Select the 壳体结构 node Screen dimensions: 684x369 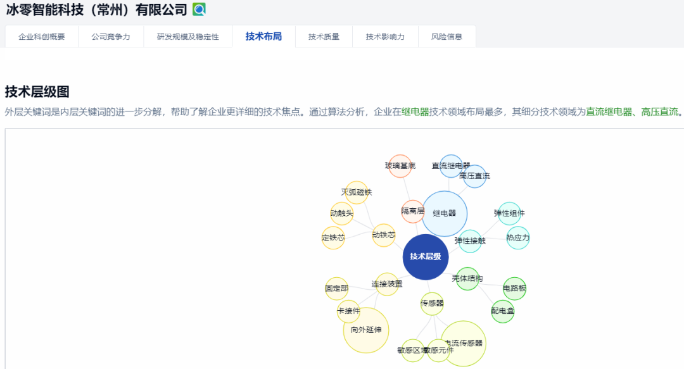pos(467,278)
